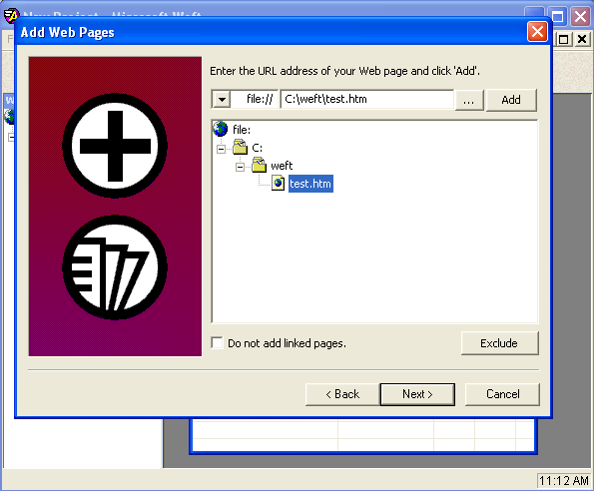The width and height of the screenshot is (594, 491).
Task: Enable Do not add linked pages
Action: 217,343
